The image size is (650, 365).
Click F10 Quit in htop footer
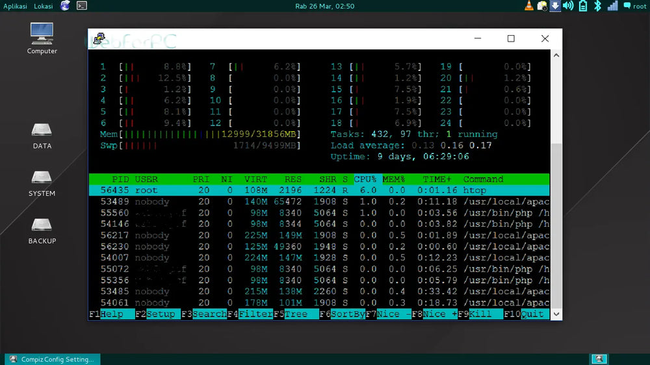click(x=526, y=314)
